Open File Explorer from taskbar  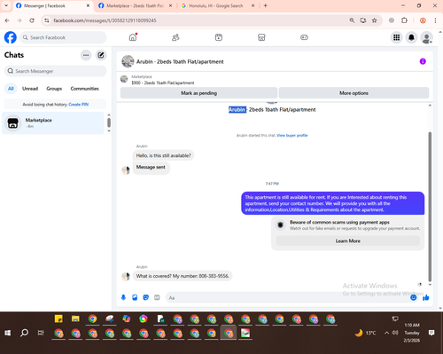(x=75, y=319)
